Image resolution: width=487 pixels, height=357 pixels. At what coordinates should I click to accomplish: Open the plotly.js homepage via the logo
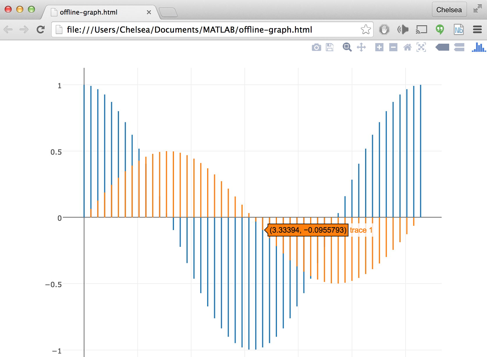coord(479,47)
